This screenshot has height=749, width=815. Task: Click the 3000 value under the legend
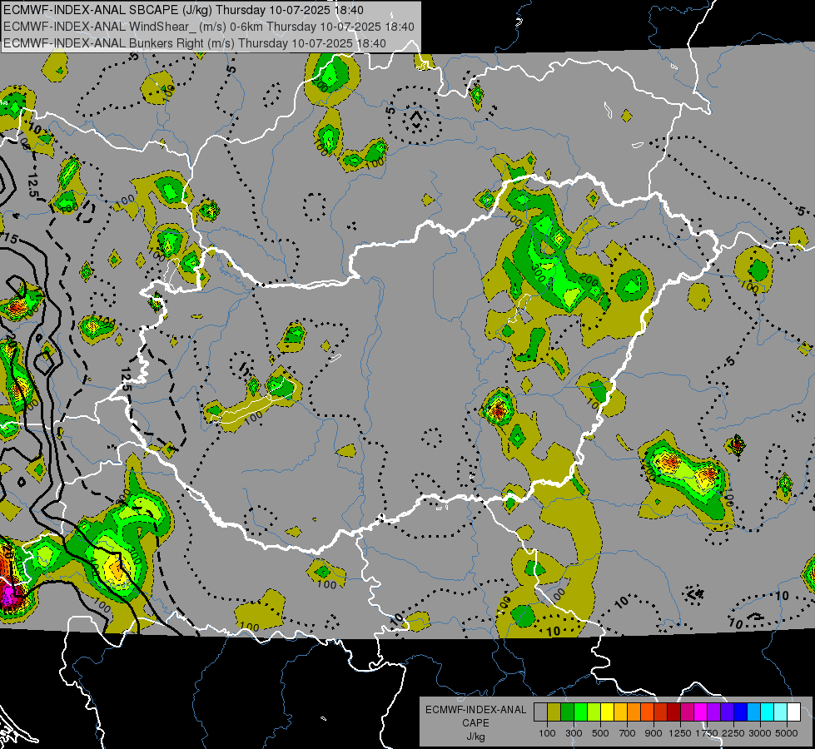pos(760,733)
